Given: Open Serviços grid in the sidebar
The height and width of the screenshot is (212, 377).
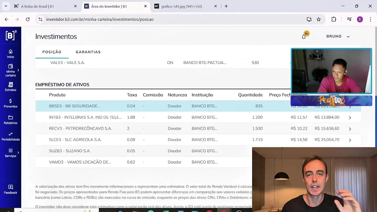Looking at the screenshot, I should (x=11, y=153).
